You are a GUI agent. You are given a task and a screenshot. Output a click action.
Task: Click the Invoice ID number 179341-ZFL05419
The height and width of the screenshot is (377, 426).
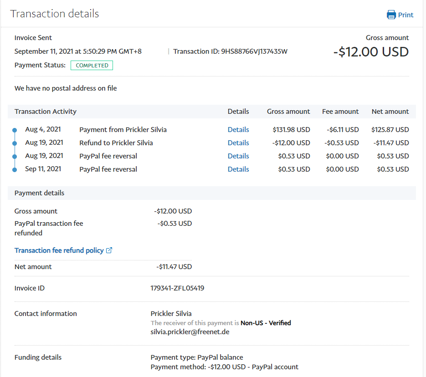click(177, 288)
